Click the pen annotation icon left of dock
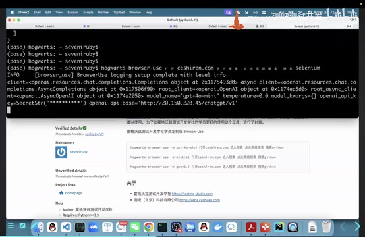The image size is (365, 237). pos(22,226)
